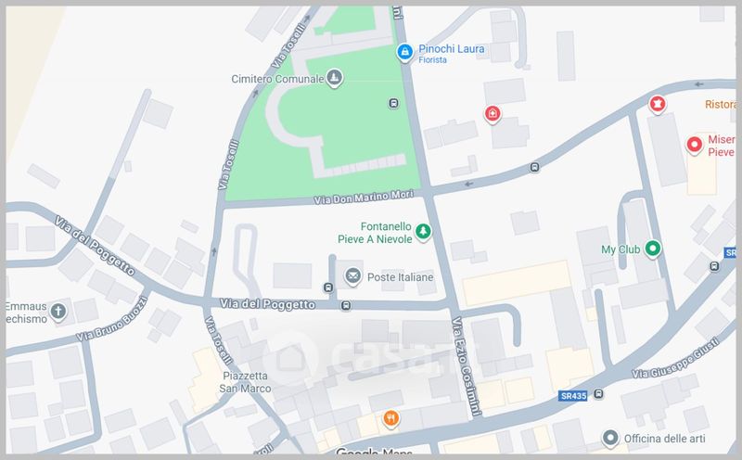
Task: Click the Piazzetta San Marco label
Action: [x=245, y=382]
